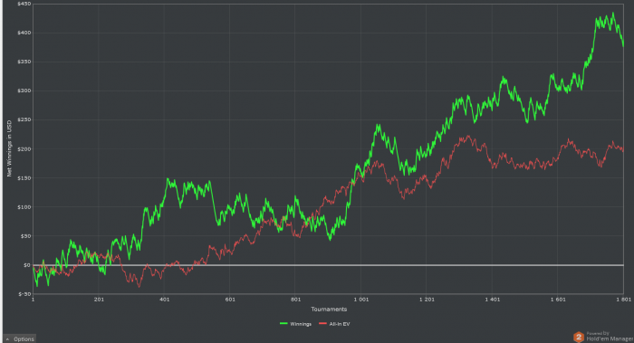Click the 1 201 x-axis tick label
This screenshot has width=634, height=343.
(x=427, y=300)
